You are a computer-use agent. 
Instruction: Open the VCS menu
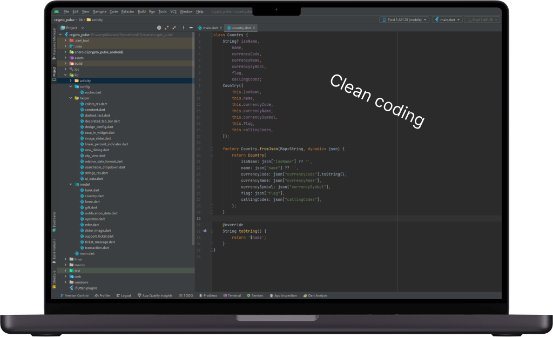[173, 12]
